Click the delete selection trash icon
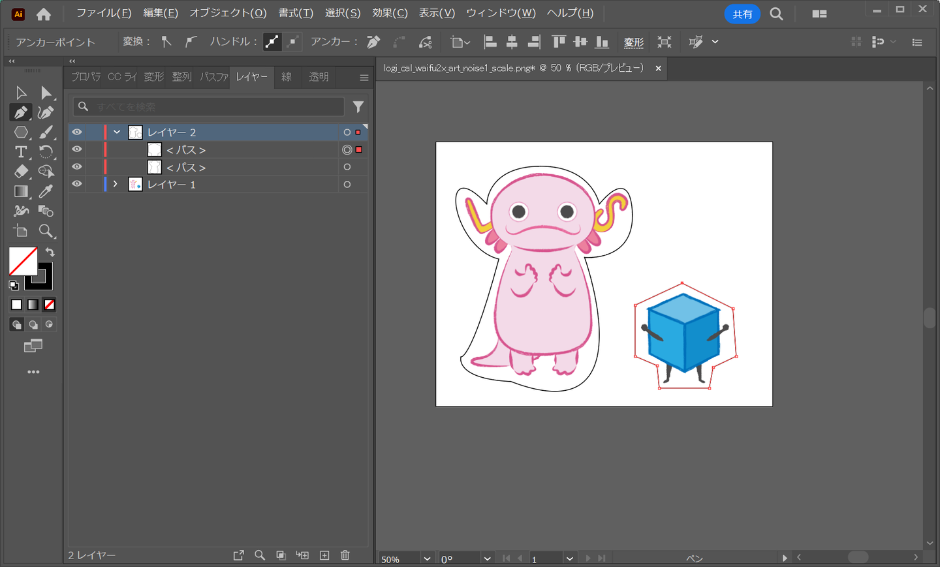940x567 pixels. coord(345,555)
